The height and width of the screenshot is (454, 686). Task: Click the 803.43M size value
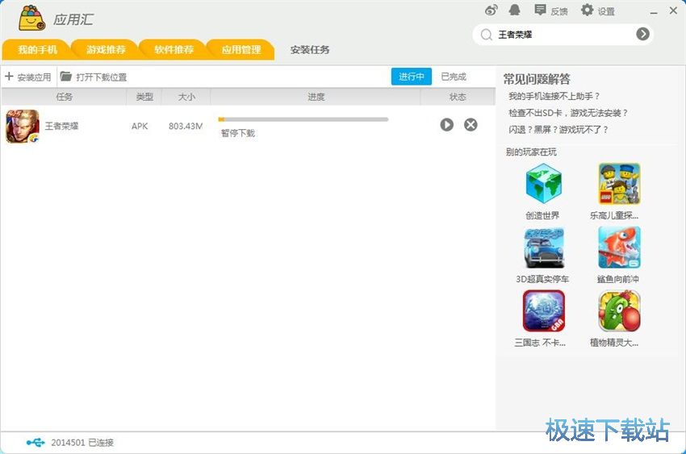click(186, 127)
